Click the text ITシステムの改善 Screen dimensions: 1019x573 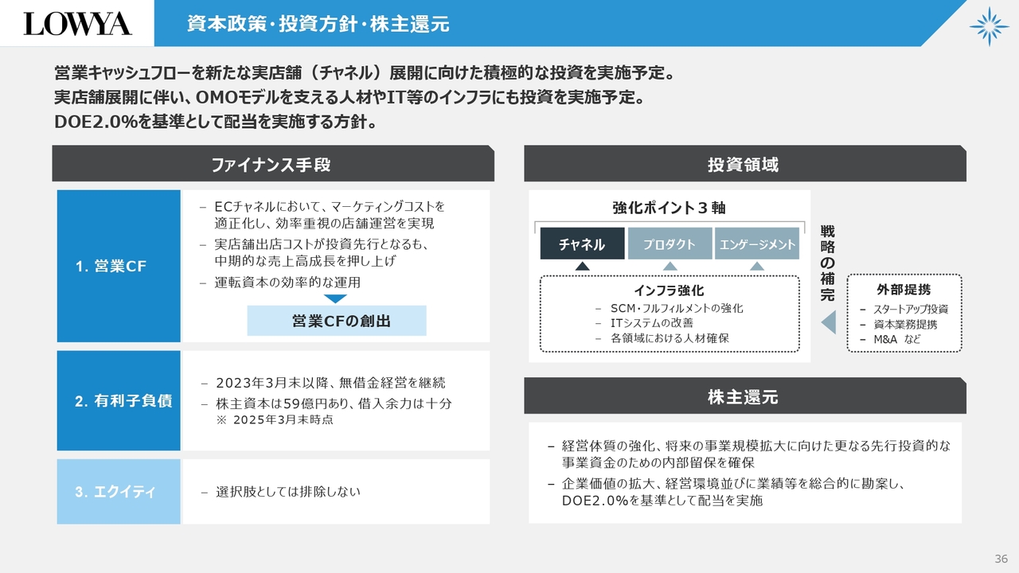652,323
